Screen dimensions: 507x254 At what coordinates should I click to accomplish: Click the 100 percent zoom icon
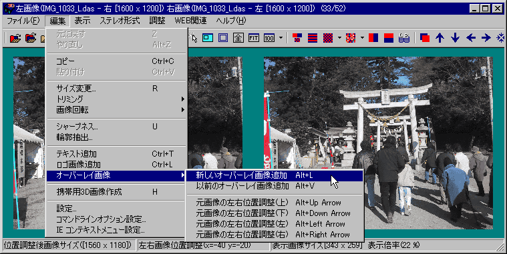pyautogui.click(x=269, y=38)
